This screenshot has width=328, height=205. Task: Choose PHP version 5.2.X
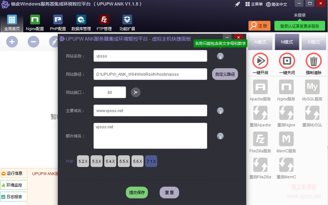83,161
